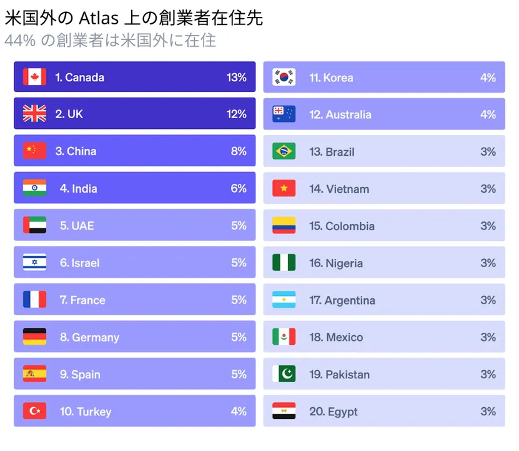Select the Brazil flag icon
519x451 pixels.
tap(284, 151)
